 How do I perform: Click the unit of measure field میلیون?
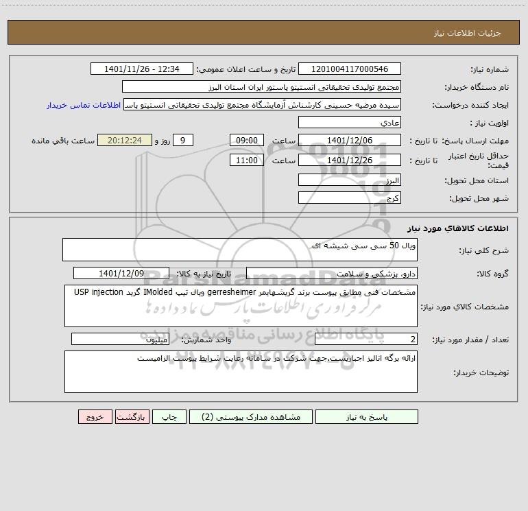[120, 340]
